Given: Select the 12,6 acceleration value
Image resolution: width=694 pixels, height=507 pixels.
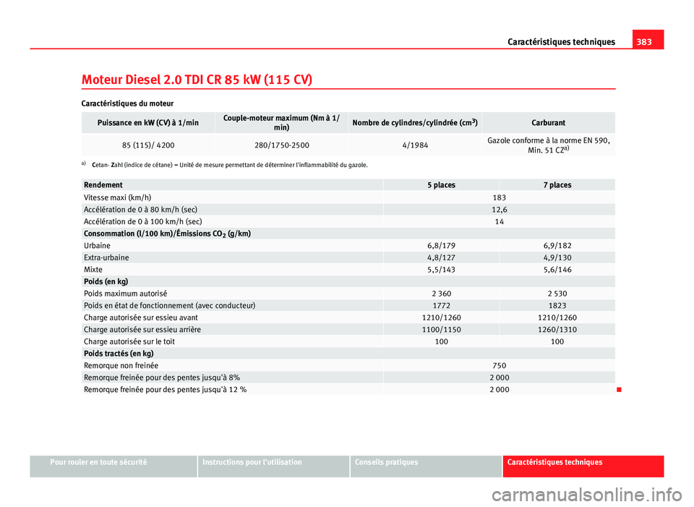Looking at the screenshot, I should click(500, 210).
